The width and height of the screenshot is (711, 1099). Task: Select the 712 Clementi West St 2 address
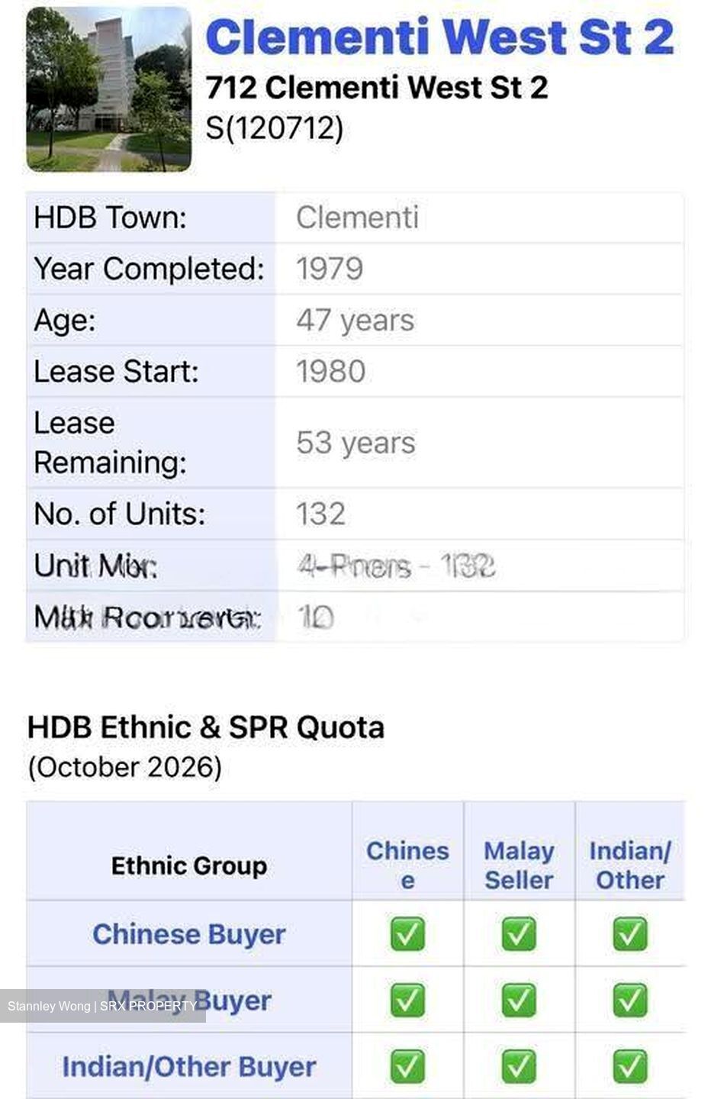click(377, 88)
